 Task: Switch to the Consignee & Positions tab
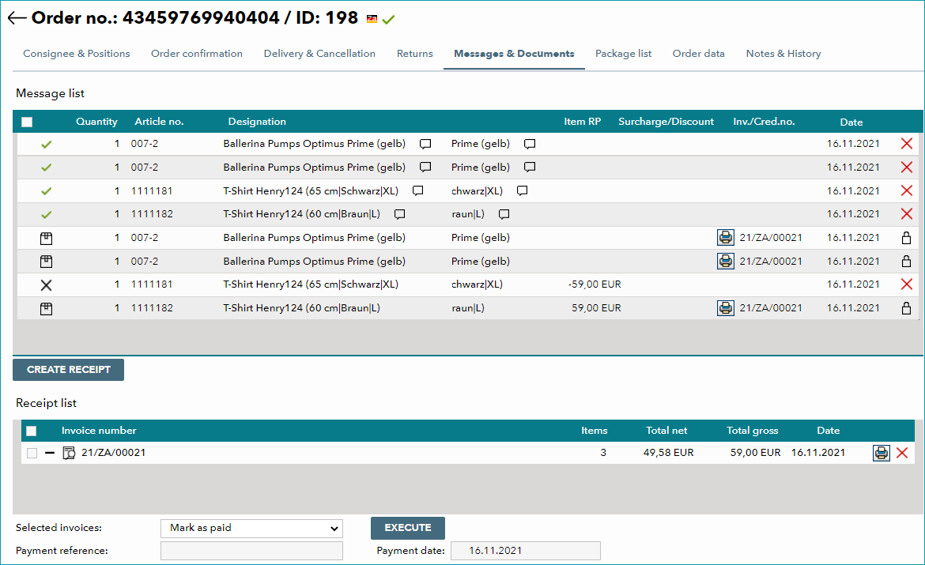tap(77, 54)
